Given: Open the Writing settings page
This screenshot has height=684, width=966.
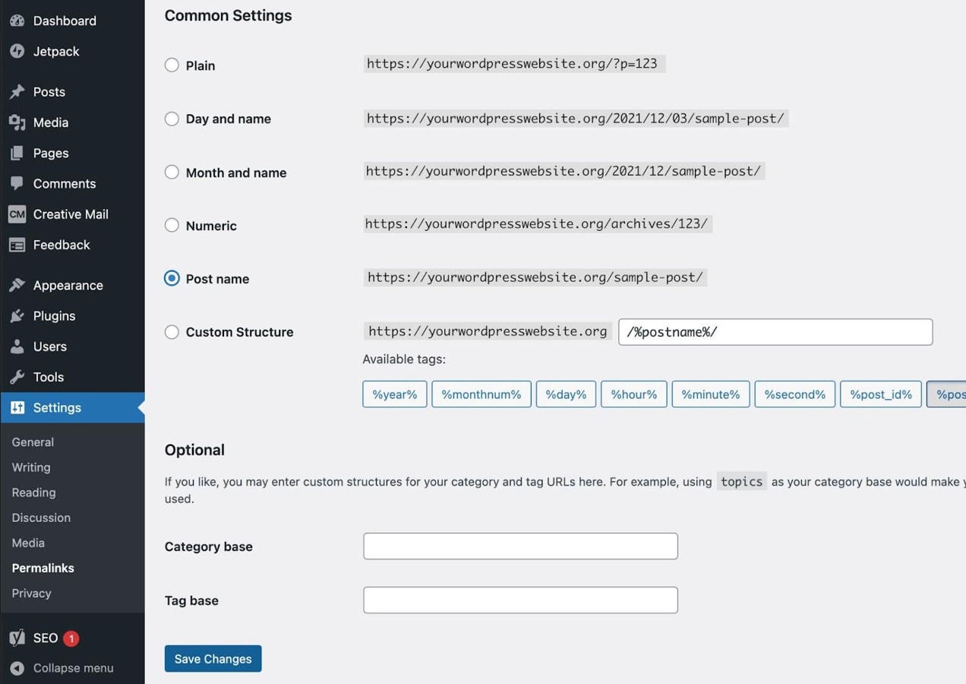Looking at the screenshot, I should point(30,467).
